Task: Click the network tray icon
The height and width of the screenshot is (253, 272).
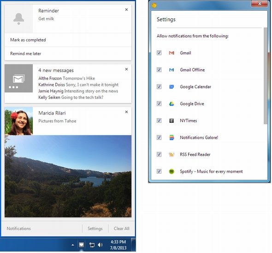Action: click(x=92, y=245)
